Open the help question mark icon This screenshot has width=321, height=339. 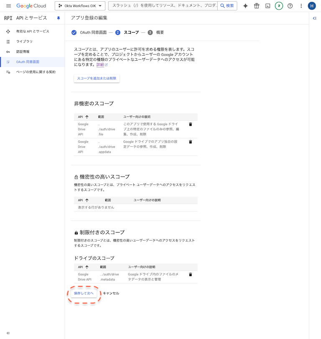click(x=290, y=6)
